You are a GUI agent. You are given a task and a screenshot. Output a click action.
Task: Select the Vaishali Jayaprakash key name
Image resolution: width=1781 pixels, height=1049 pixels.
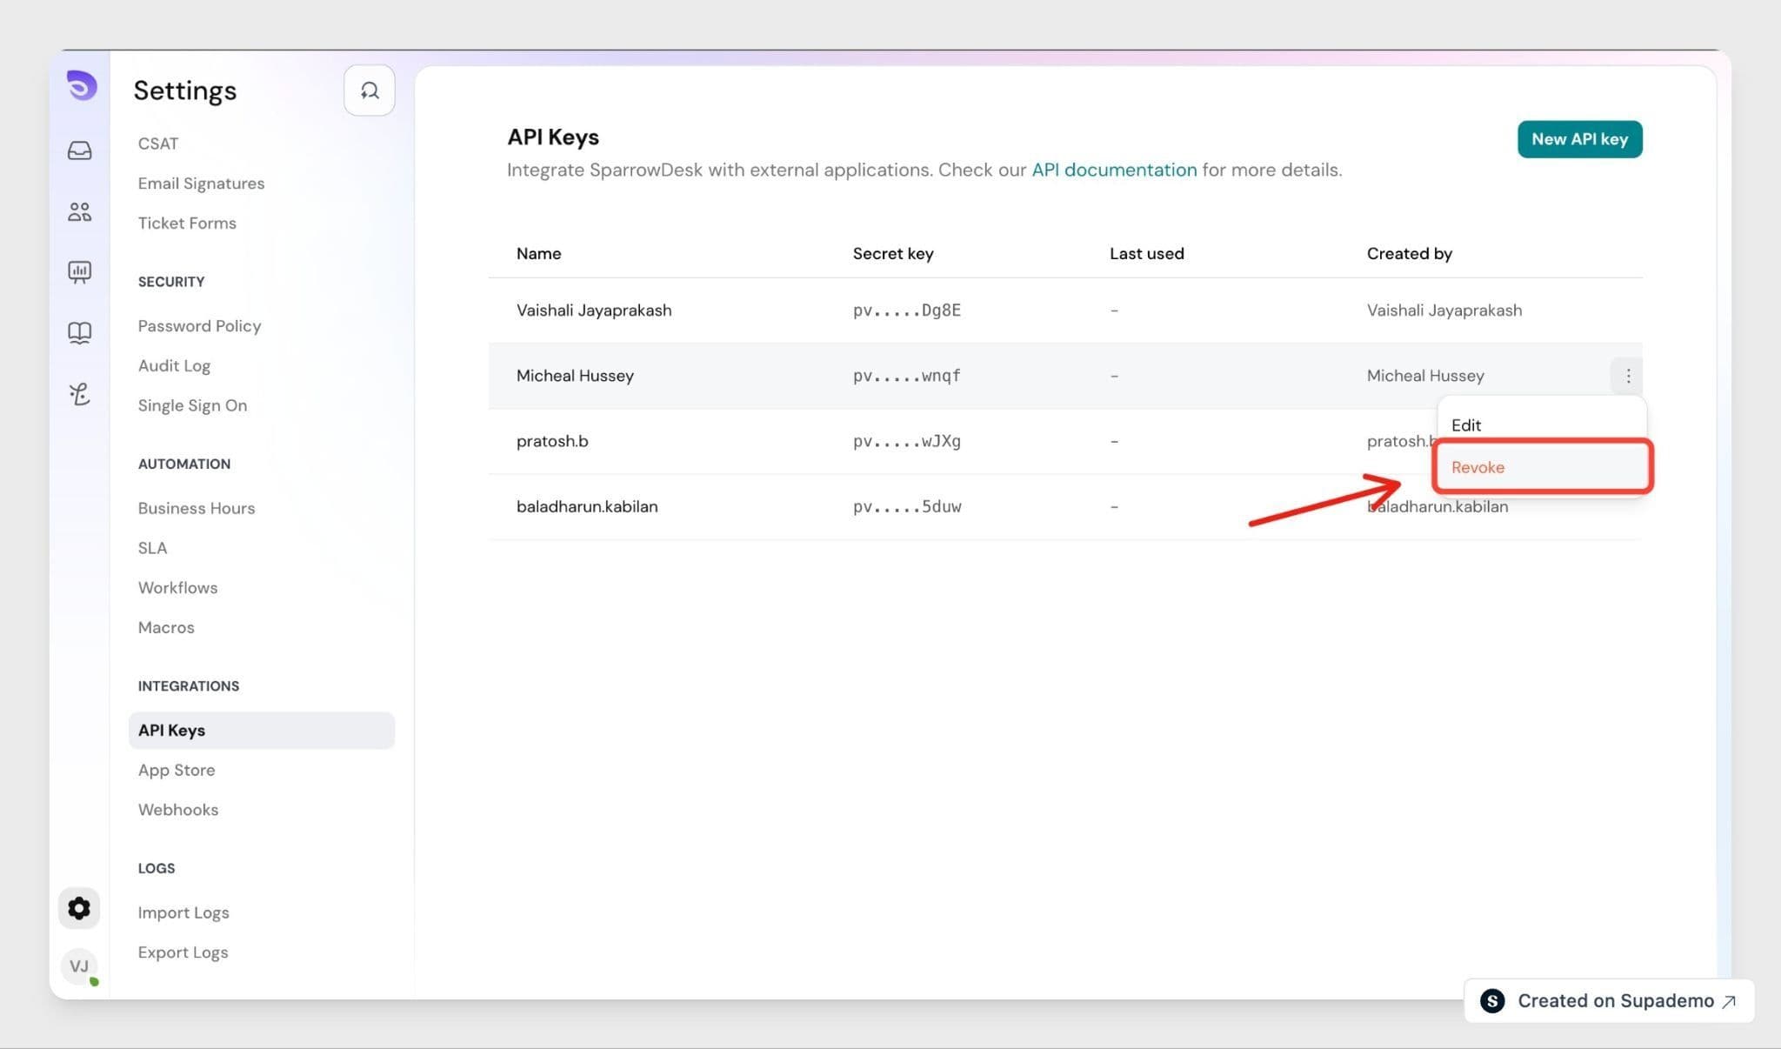click(x=594, y=311)
